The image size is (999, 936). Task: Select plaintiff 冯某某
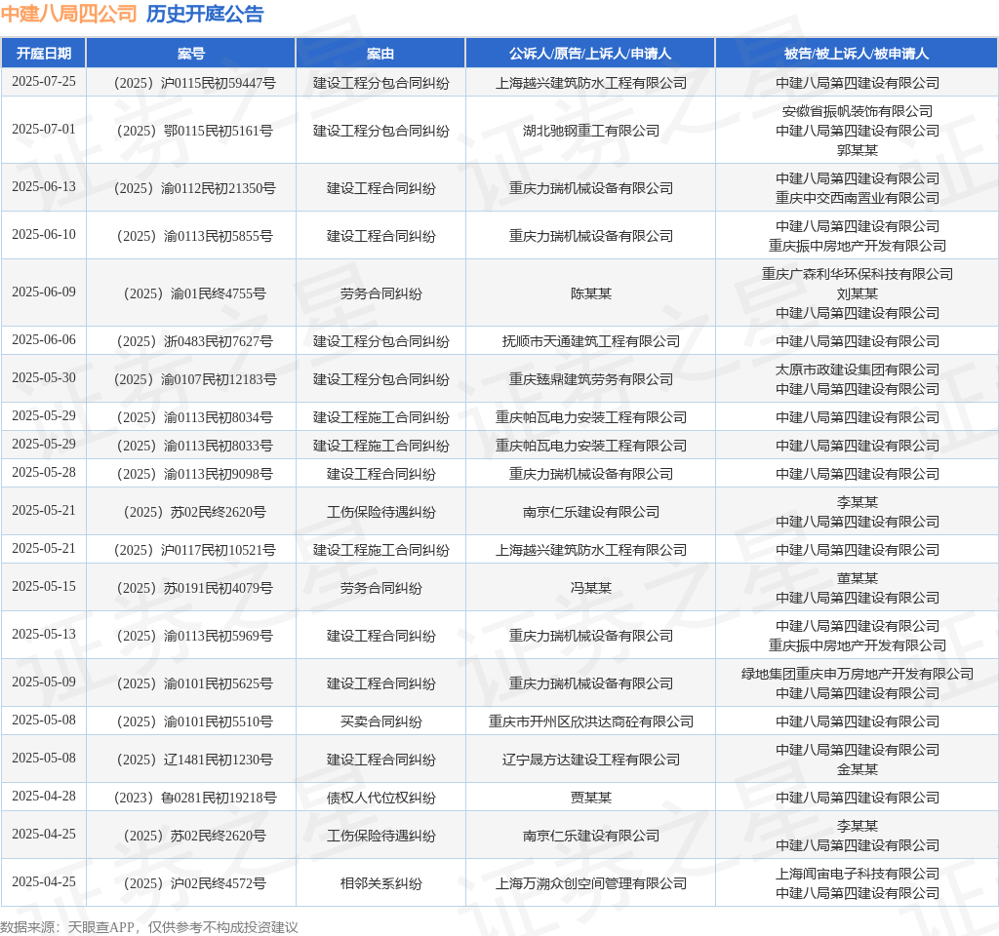(590, 588)
